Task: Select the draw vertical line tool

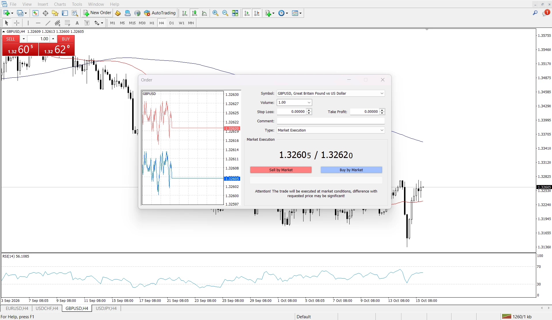Action: pyautogui.click(x=28, y=23)
